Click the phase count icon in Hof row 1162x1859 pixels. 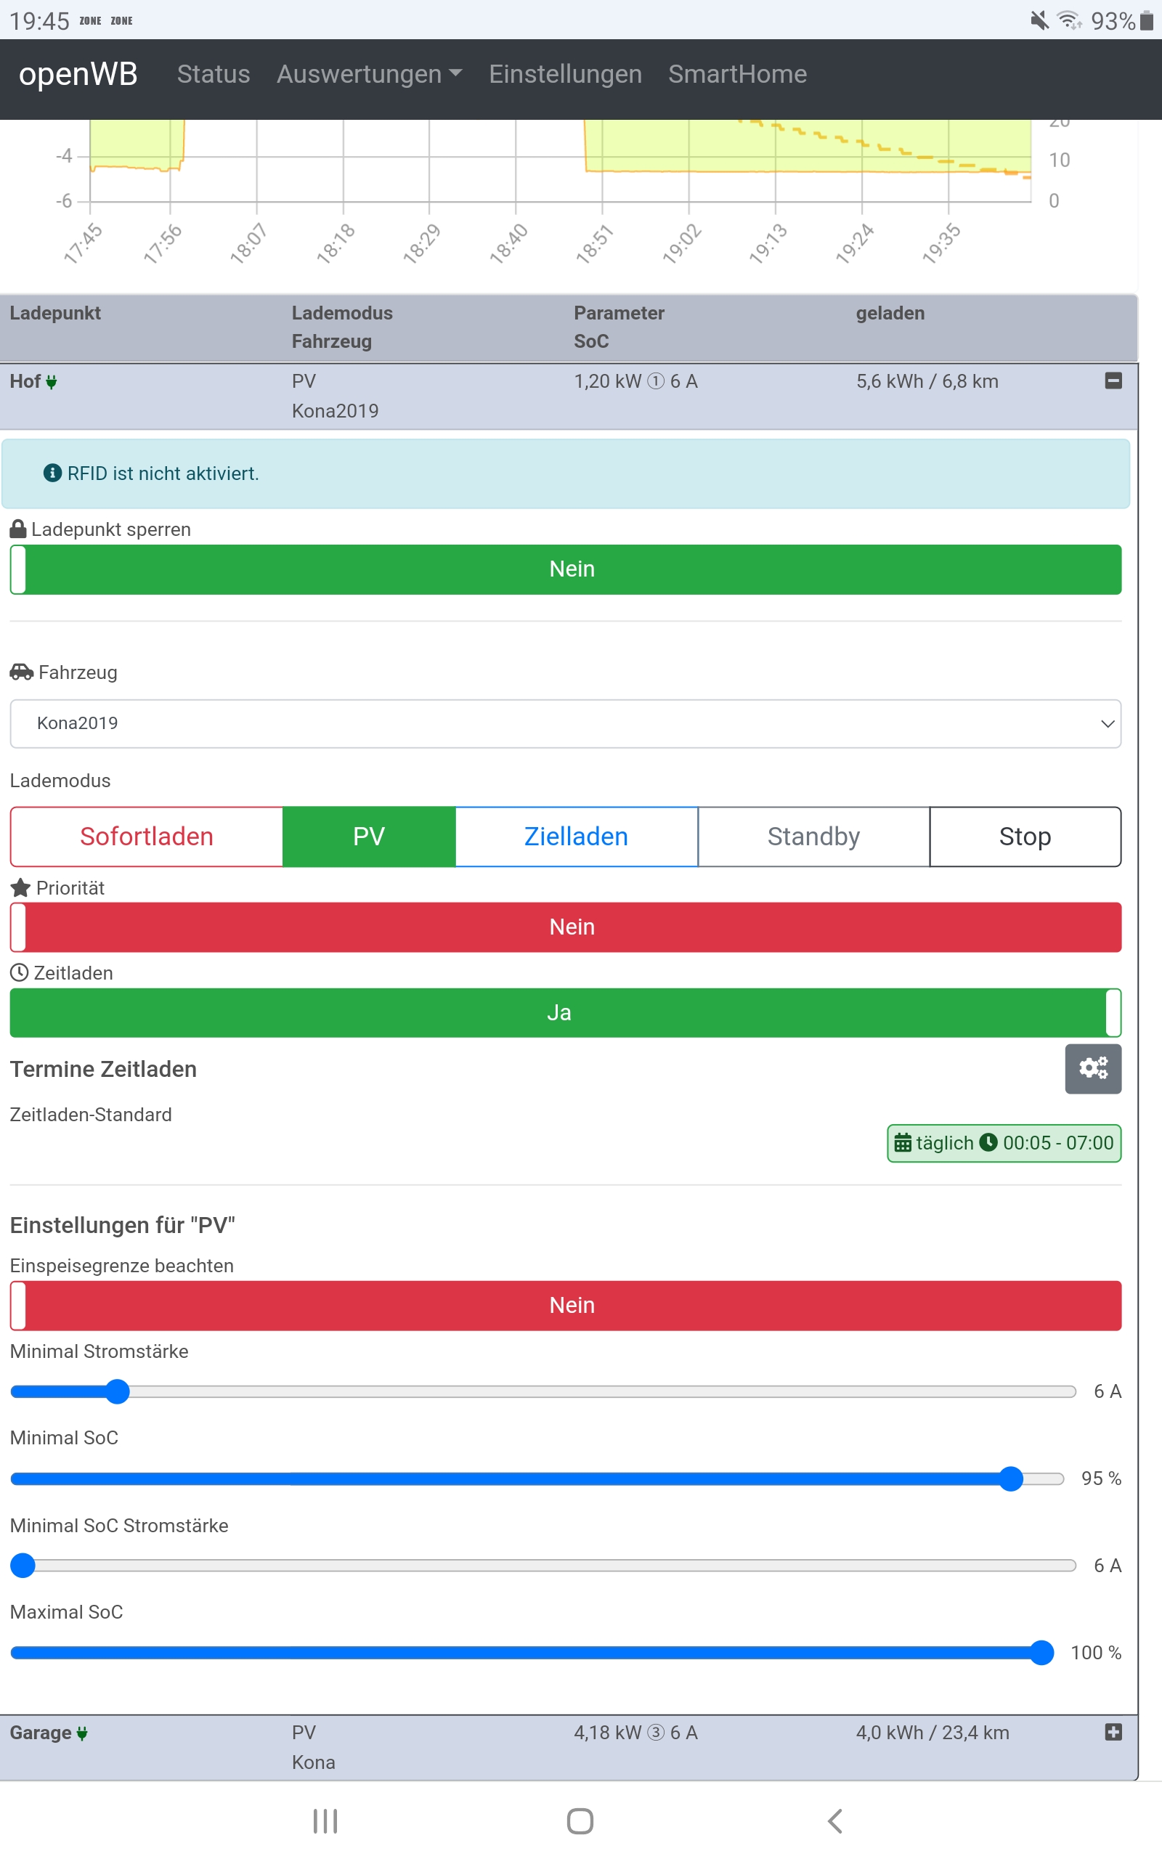coord(656,381)
